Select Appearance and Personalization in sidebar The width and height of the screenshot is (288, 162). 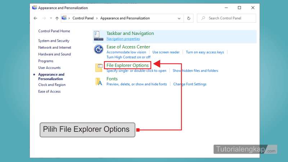51,77
